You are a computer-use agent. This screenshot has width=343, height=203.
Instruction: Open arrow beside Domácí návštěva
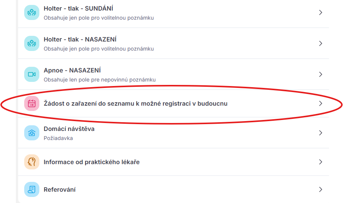click(x=321, y=133)
